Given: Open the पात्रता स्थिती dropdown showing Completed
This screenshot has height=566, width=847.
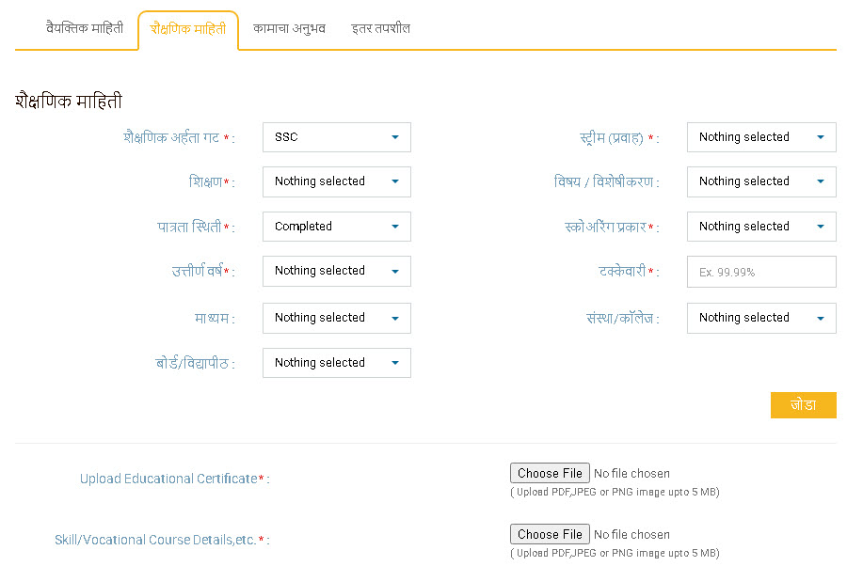Looking at the screenshot, I should 337,227.
